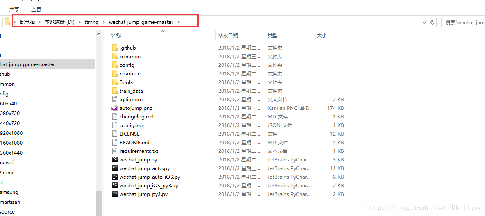Click the .gitignore file icon
485x216 pixels.
click(114, 100)
